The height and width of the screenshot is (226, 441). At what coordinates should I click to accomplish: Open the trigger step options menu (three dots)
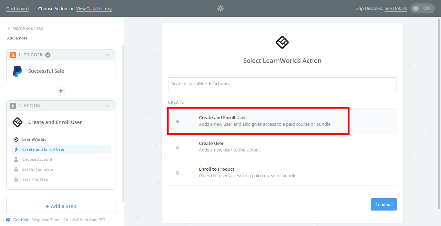107,55
